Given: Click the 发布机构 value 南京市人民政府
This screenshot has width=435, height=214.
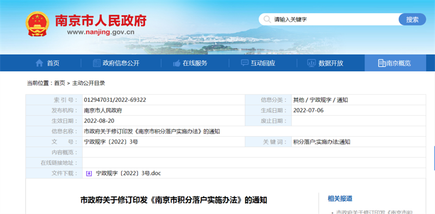Looking at the screenshot, I should [103, 111].
